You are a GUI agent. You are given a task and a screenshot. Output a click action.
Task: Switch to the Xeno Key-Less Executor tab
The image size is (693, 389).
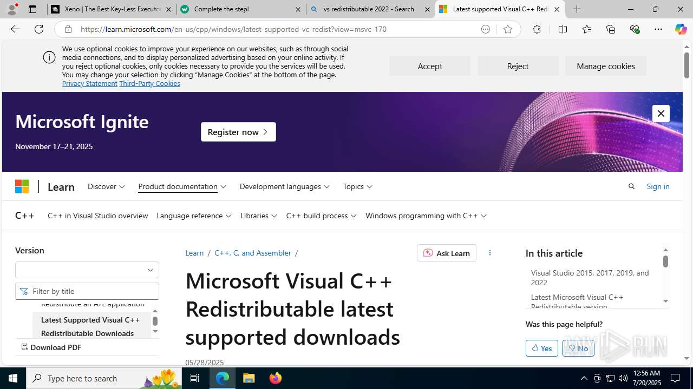click(112, 9)
